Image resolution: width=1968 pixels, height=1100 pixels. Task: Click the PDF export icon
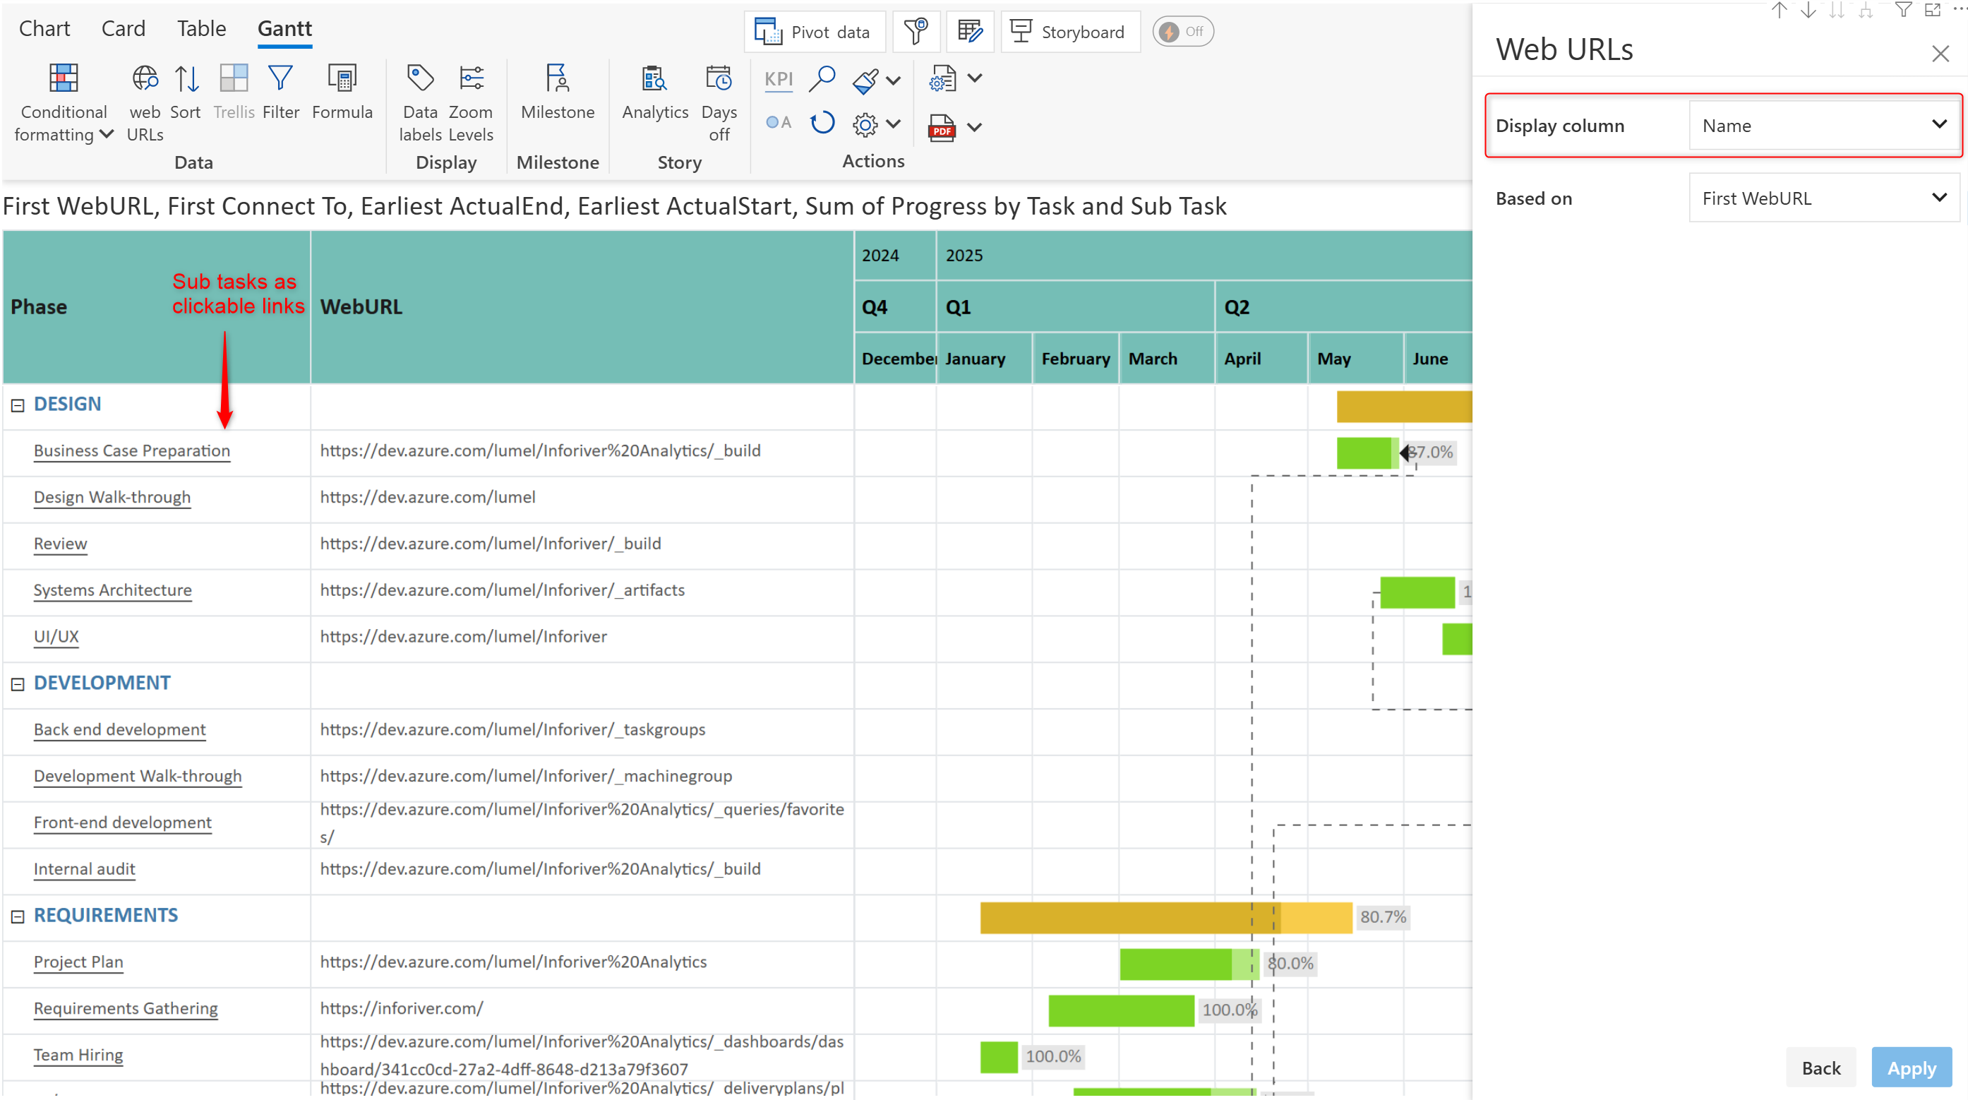coord(942,128)
